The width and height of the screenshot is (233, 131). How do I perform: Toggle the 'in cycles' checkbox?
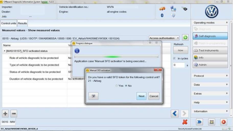point(174,58)
